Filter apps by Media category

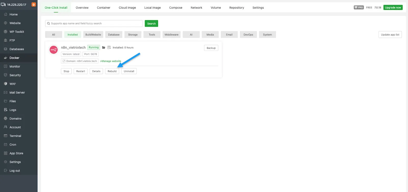pyautogui.click(x=210, y=35)
